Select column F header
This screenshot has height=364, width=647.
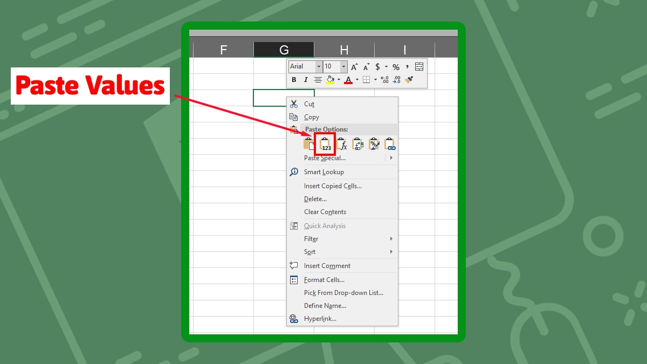pyautogui.click(x=223, y=50)
